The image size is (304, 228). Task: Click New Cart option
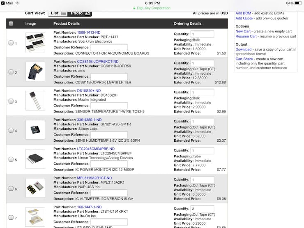coord(243,31)
